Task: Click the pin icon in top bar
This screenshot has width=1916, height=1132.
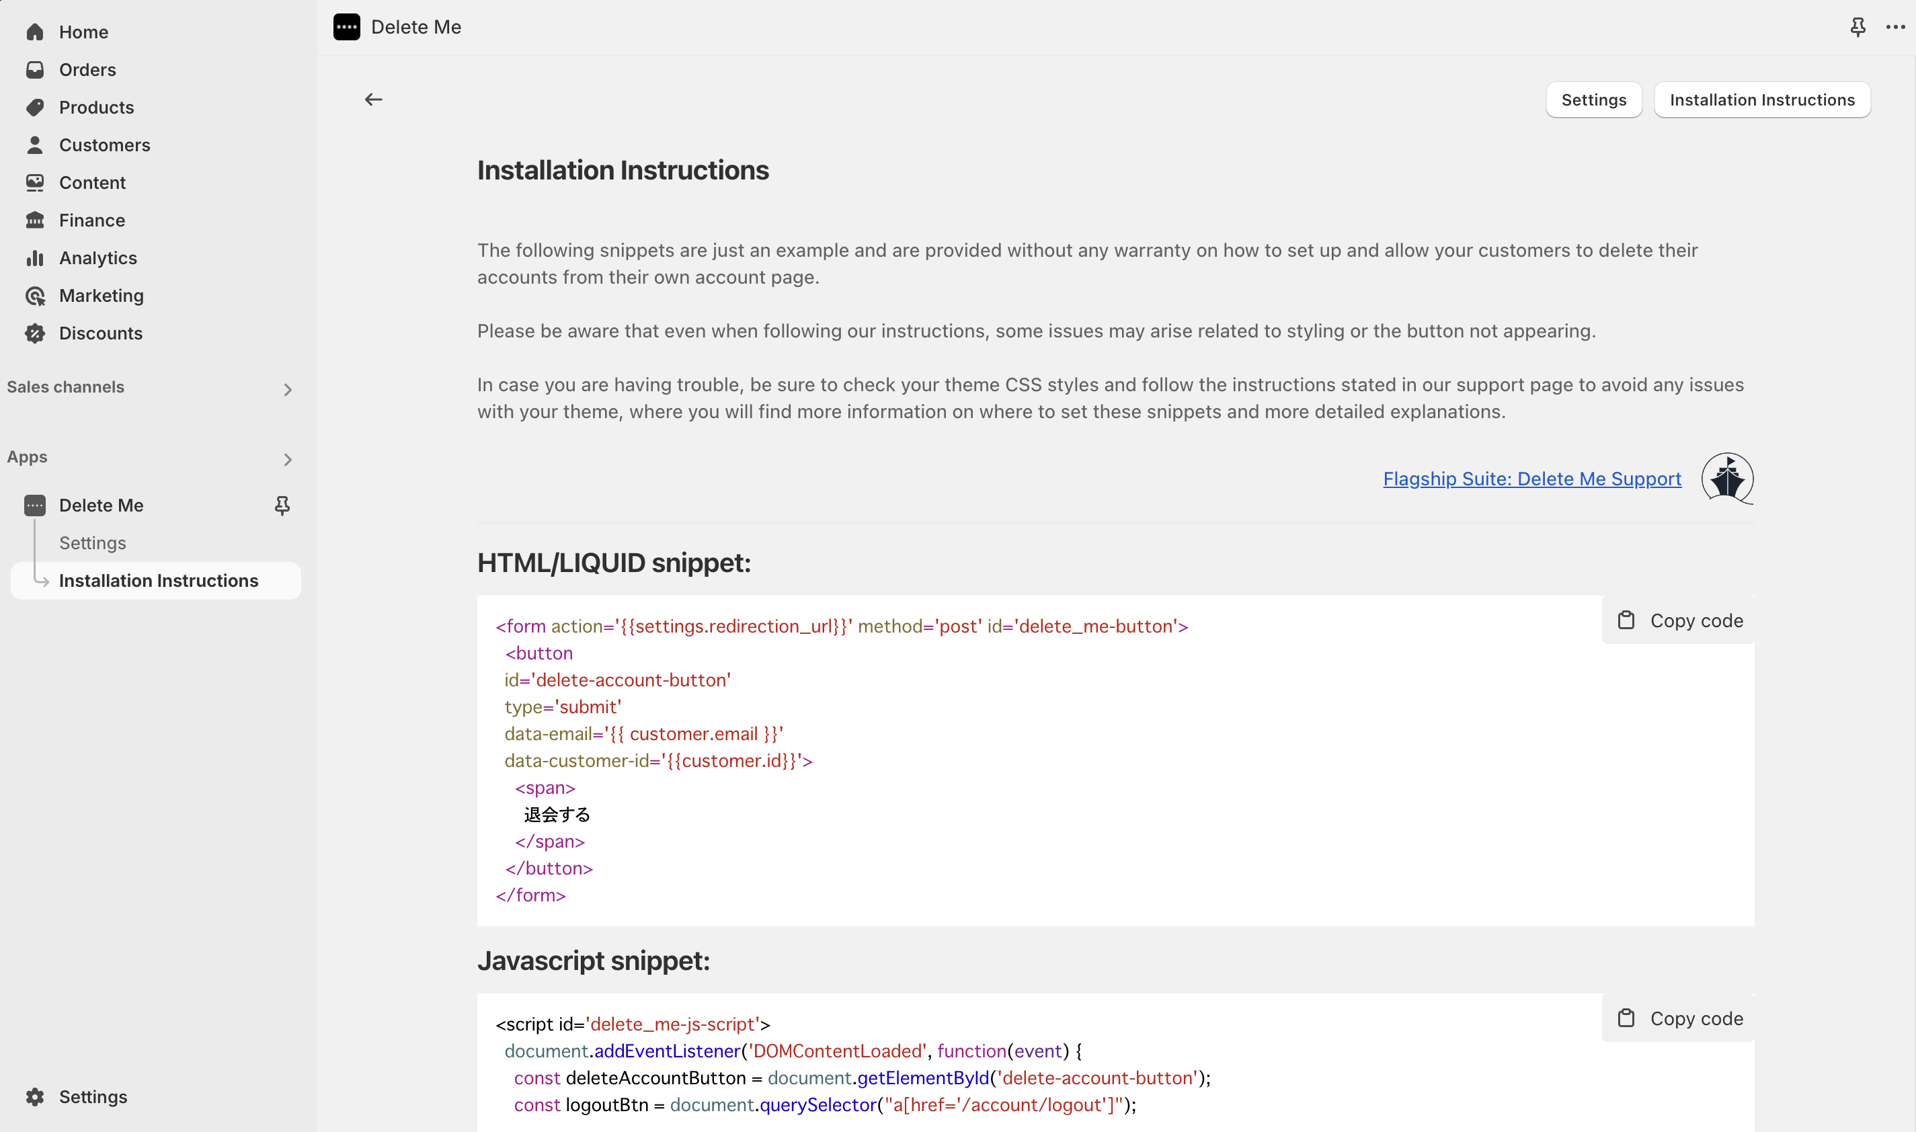Action: click(1858, 27)
